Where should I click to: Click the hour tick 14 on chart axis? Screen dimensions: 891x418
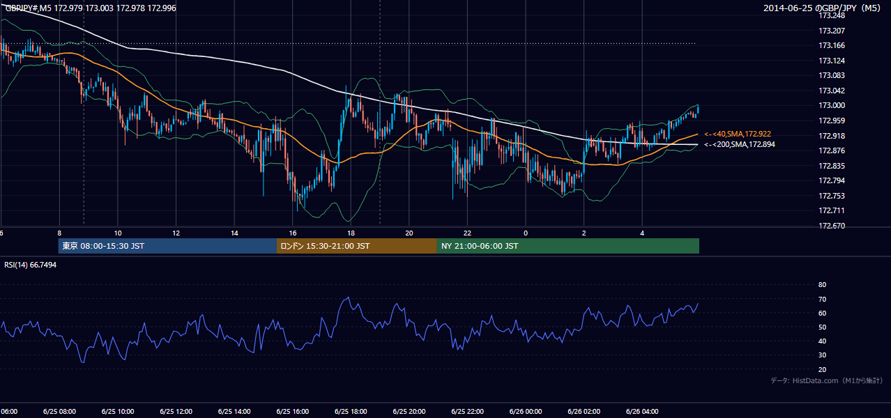[x=234, y=233]
